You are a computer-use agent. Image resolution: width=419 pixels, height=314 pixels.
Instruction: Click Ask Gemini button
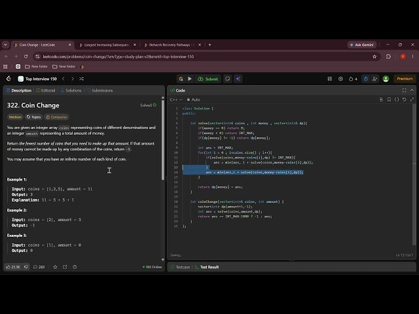coord(362,45)
